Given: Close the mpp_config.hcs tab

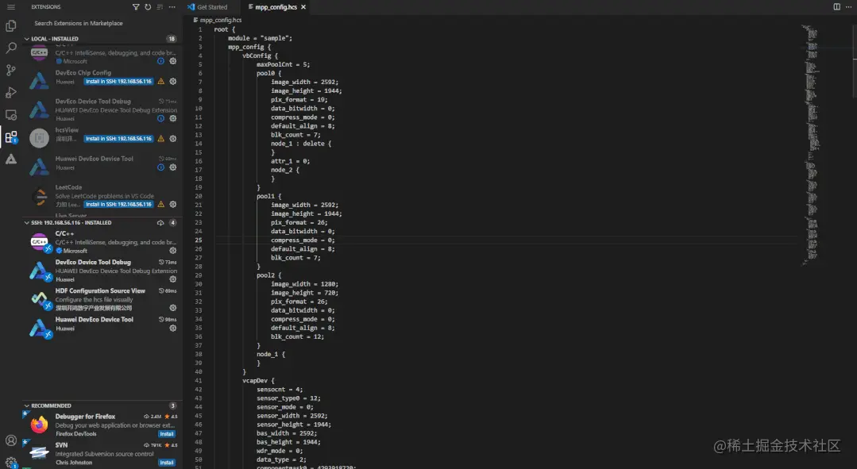Looking at the screenshot, I should 303,7.
